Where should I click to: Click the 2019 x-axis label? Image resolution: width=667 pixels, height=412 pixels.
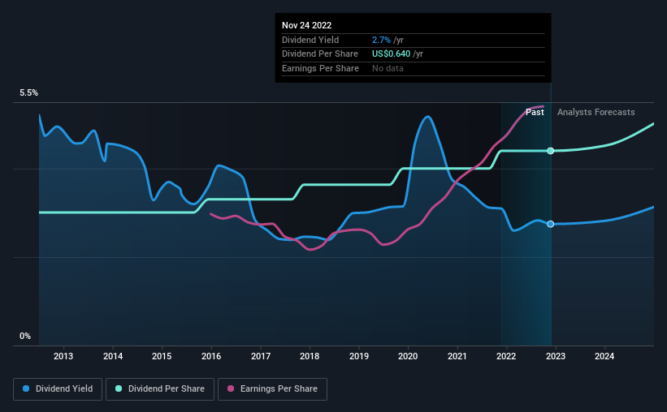(x=358, y=356)
